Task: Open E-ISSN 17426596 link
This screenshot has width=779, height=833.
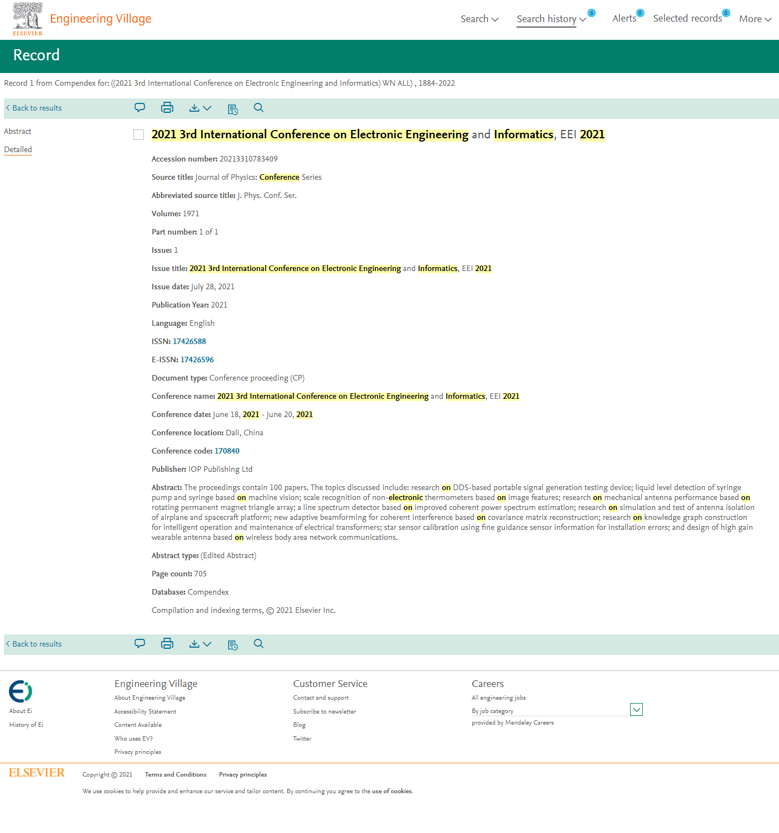Action: pyautogui.click(x=197, y=360)
